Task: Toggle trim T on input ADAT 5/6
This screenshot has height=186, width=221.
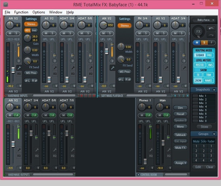Action: tap(90, 61)
